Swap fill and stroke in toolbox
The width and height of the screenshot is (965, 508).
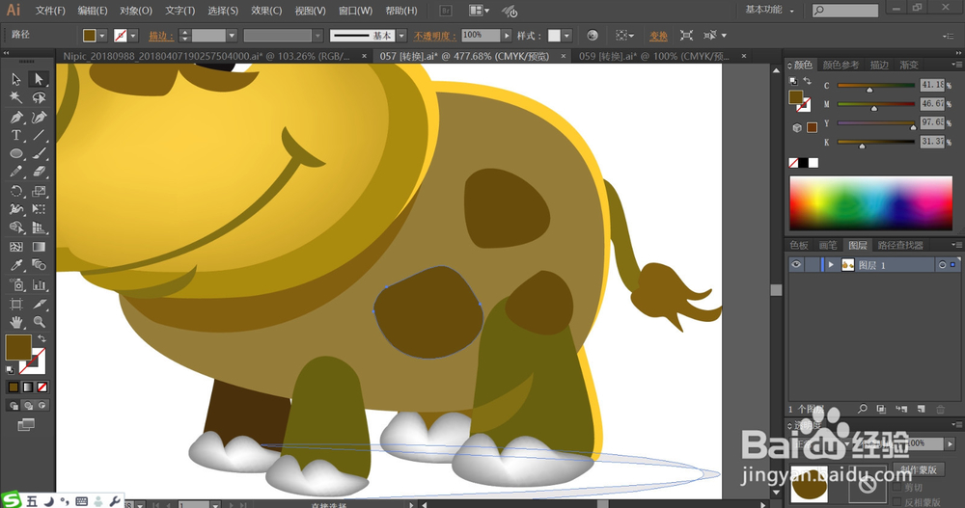tap(41, 339)
